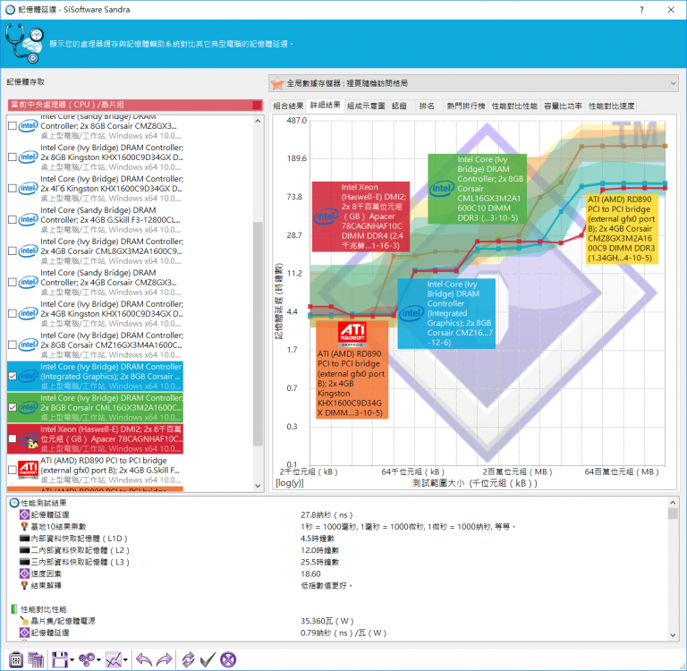687x671 pixels.
Task: Check Ivy Bridge 2x 4GB Corsair CML8GX3M2A1600C9 entry
Action: click(x=13, y=251)
